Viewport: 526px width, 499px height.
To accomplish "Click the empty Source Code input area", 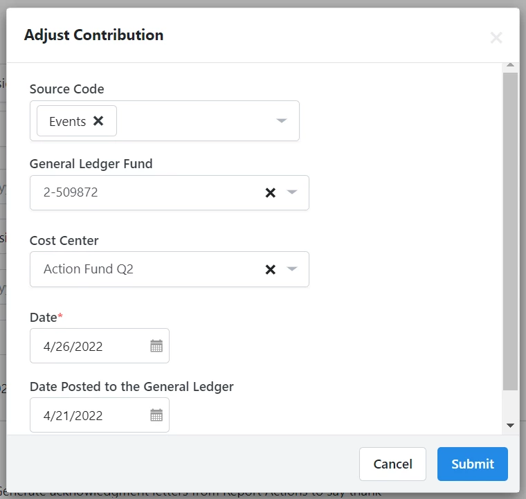I will point(194,120).
